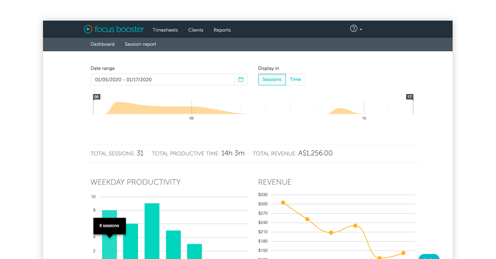Click the focus booster brand name

click(119, 29)
